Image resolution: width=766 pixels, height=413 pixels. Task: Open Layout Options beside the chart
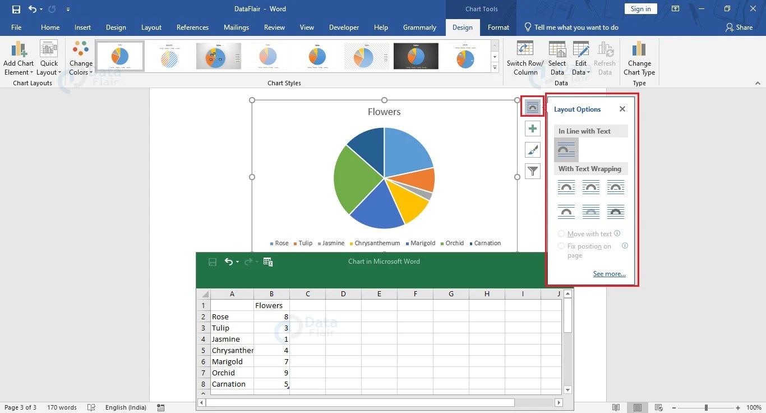coord(532,106)
